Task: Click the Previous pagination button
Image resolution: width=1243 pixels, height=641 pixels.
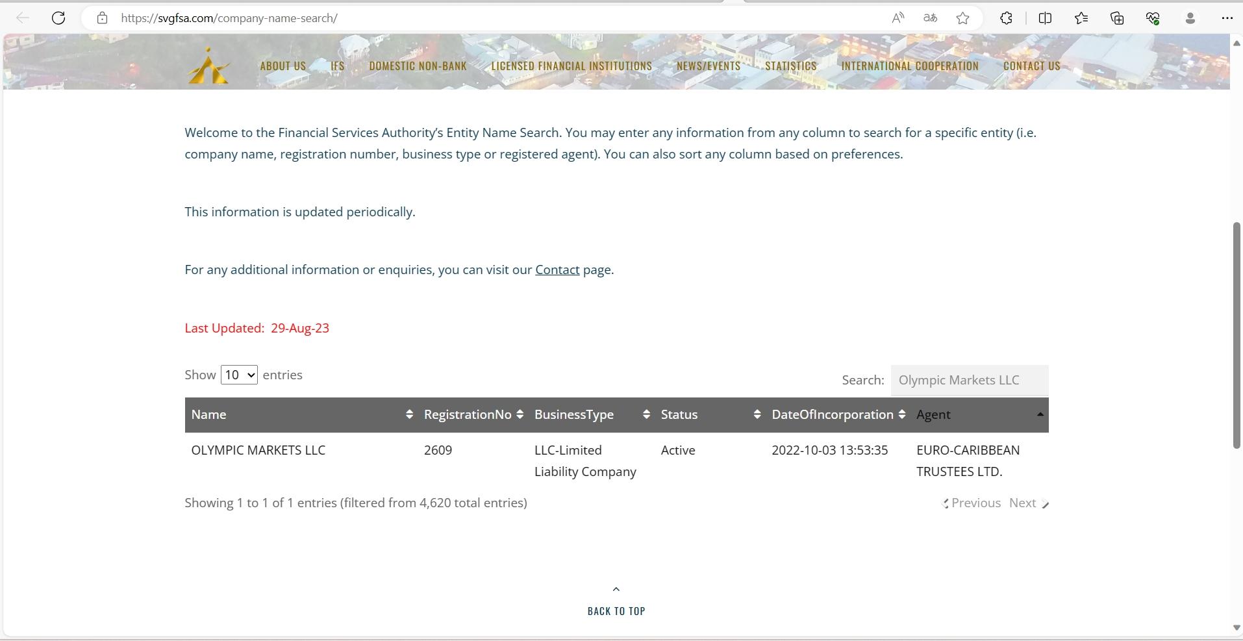Action: click(972, 503)
